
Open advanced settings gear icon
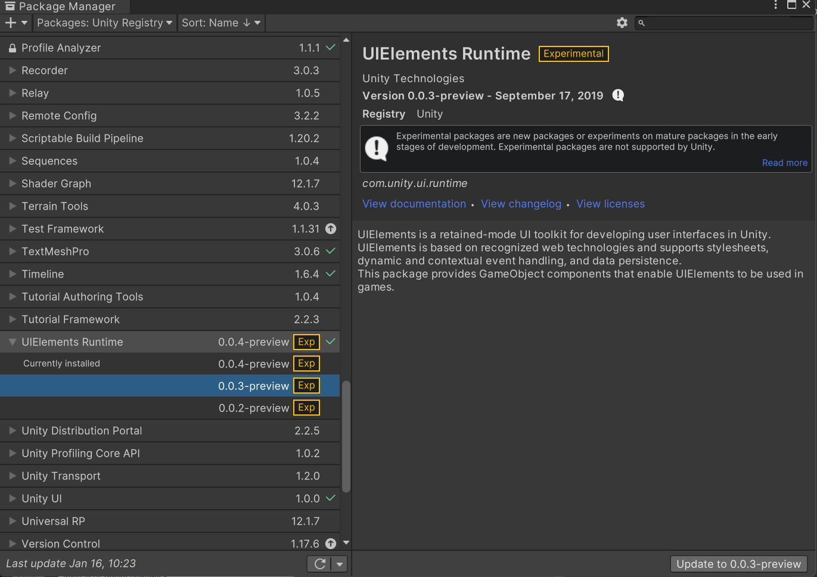click(622, 23)
